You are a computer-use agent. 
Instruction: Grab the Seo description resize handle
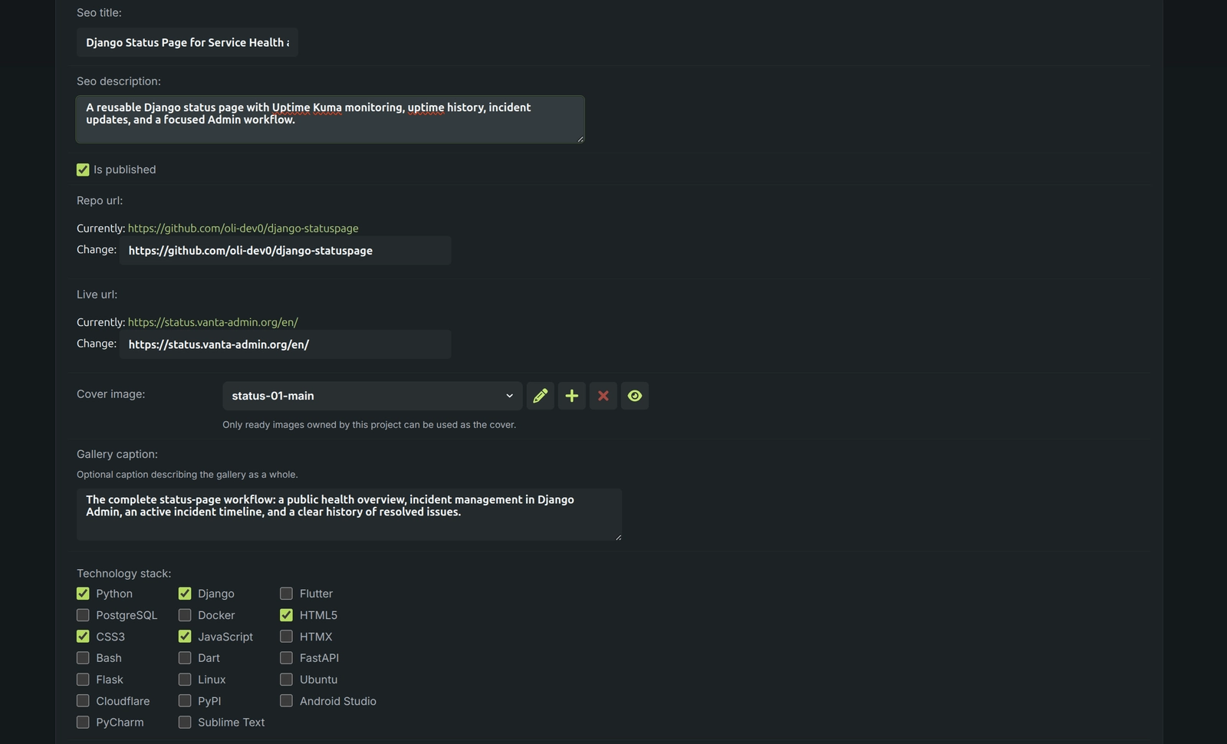(581, 139)
